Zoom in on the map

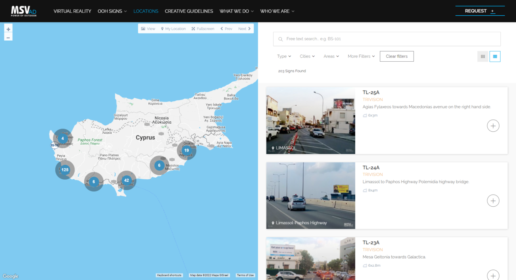8,29
